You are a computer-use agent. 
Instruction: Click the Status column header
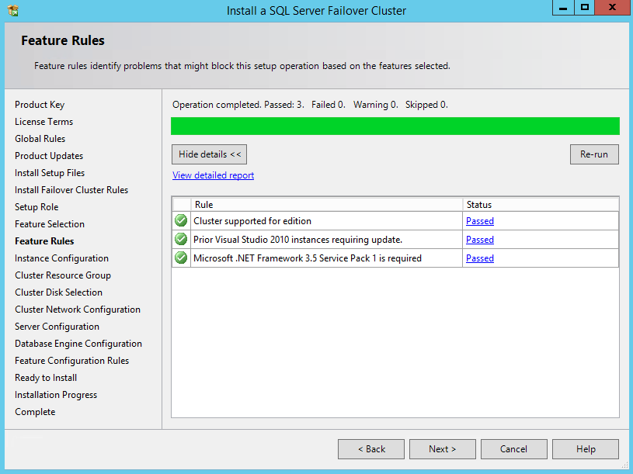(541, 204)
